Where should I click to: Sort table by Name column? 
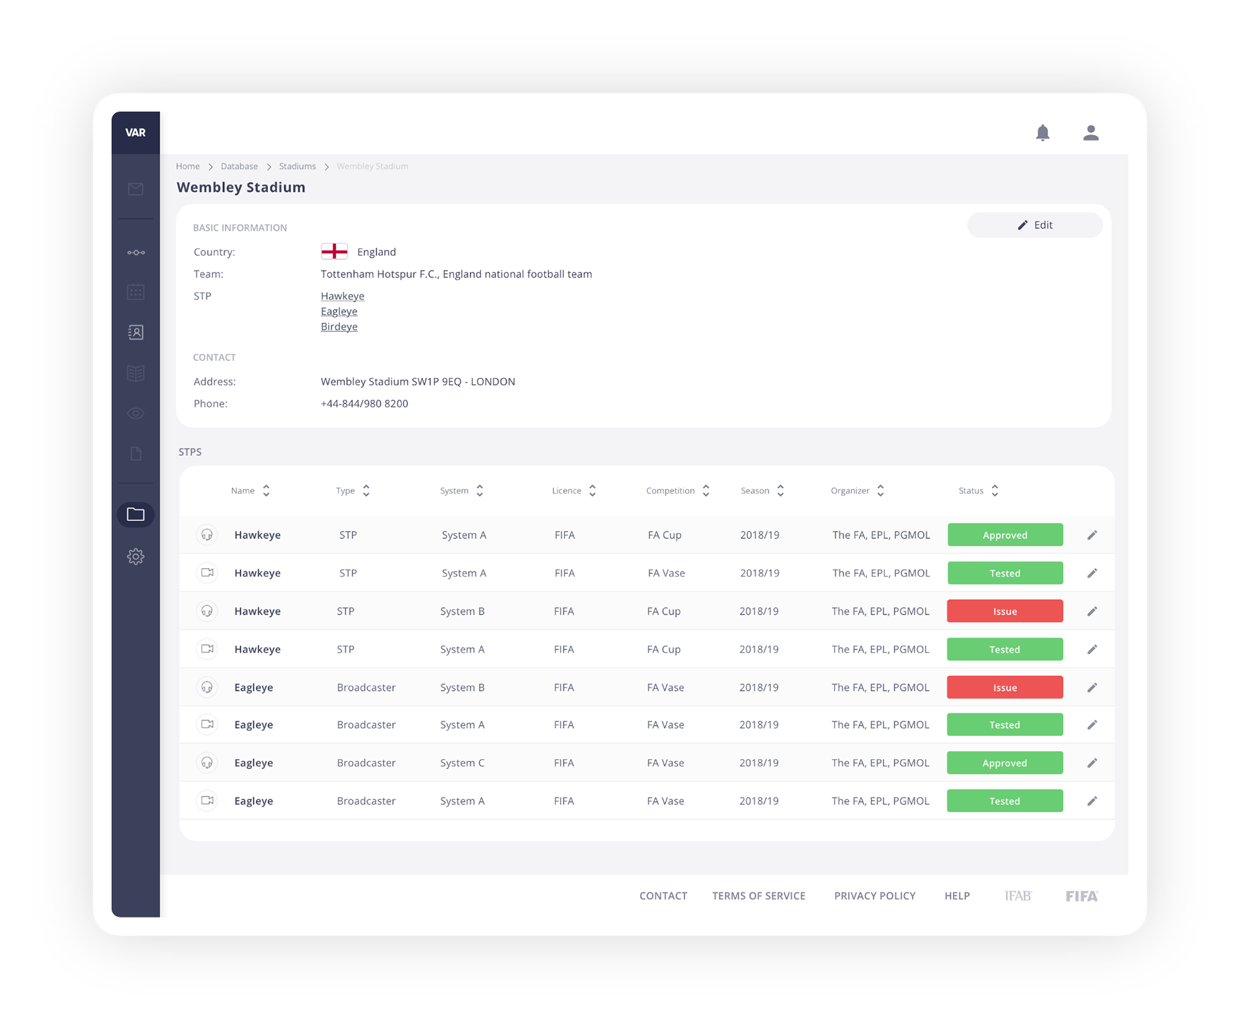pyautogui.click(x=266, y=491)
